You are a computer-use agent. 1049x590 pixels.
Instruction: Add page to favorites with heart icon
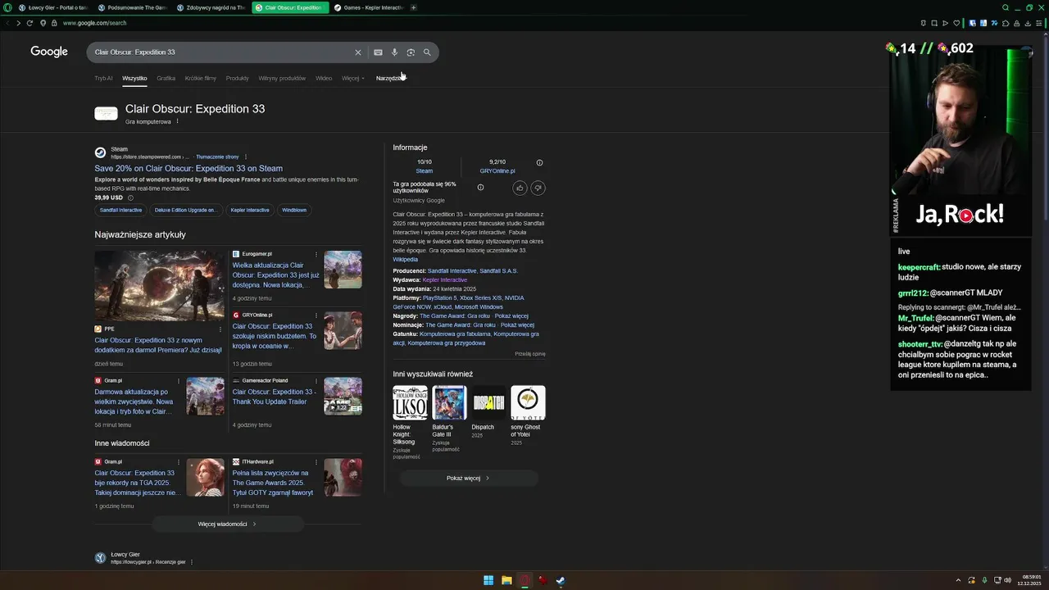click(x=956, y=23)
